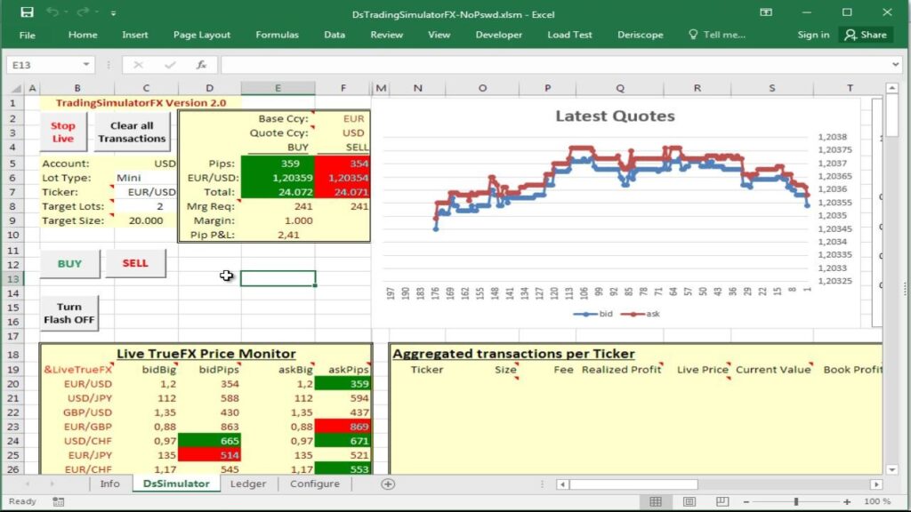Add a new sheet with plus icon
The image size is (911, 512).
coord(388,484)
